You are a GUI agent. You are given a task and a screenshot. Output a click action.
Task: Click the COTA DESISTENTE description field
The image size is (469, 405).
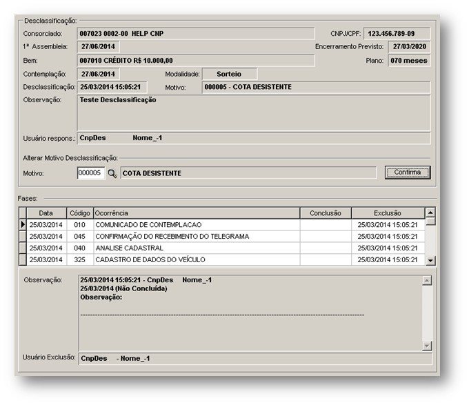click(x=248, y=173)
